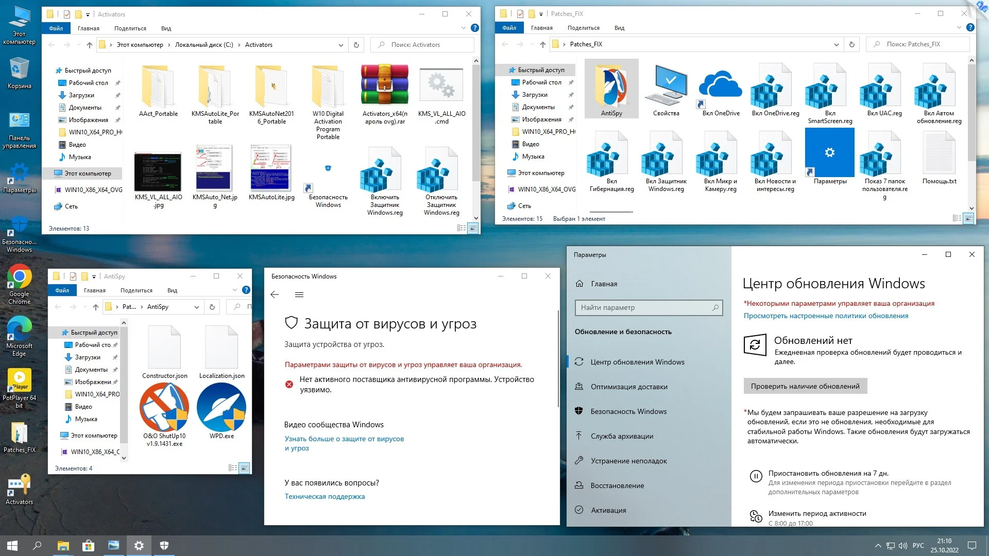
Task: Open KMS_VL_ALL_AIO.cmd script file
Action: (x=441, y=85)
